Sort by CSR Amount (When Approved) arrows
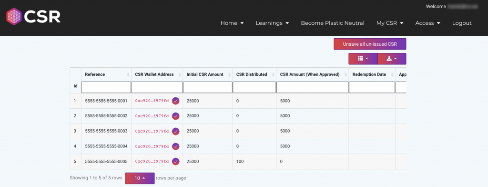Screen dimensions: 488x187 pos(346,75)
